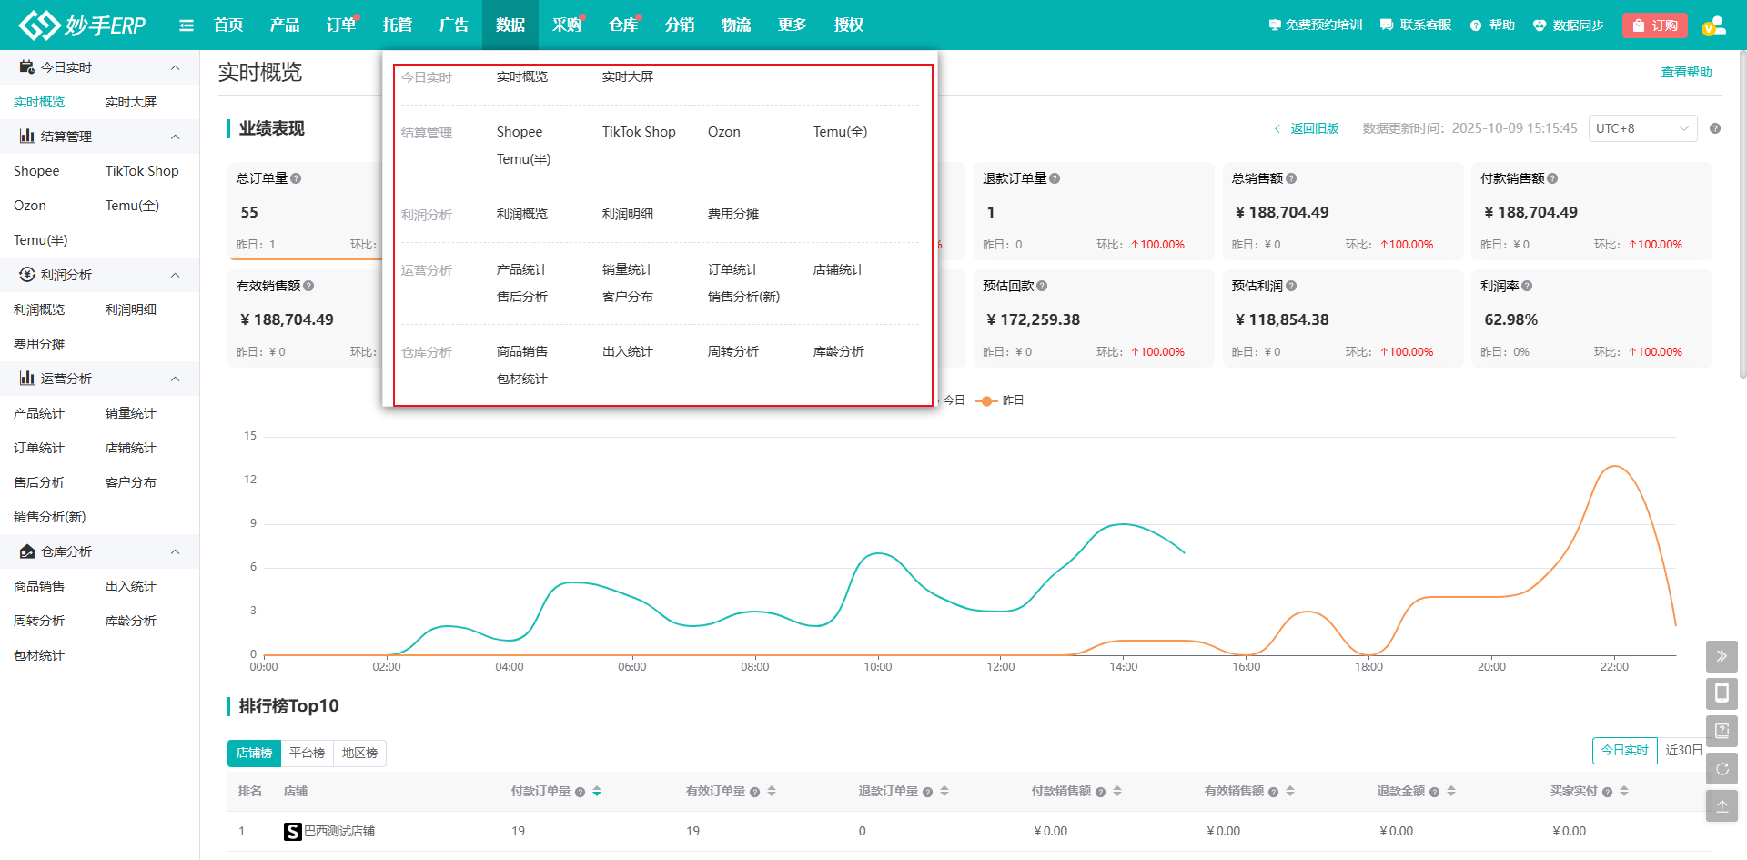Select 利润明细 in the dropdown menu
The height and width of the screenshot is (860, 1747).
click(627, 215)
